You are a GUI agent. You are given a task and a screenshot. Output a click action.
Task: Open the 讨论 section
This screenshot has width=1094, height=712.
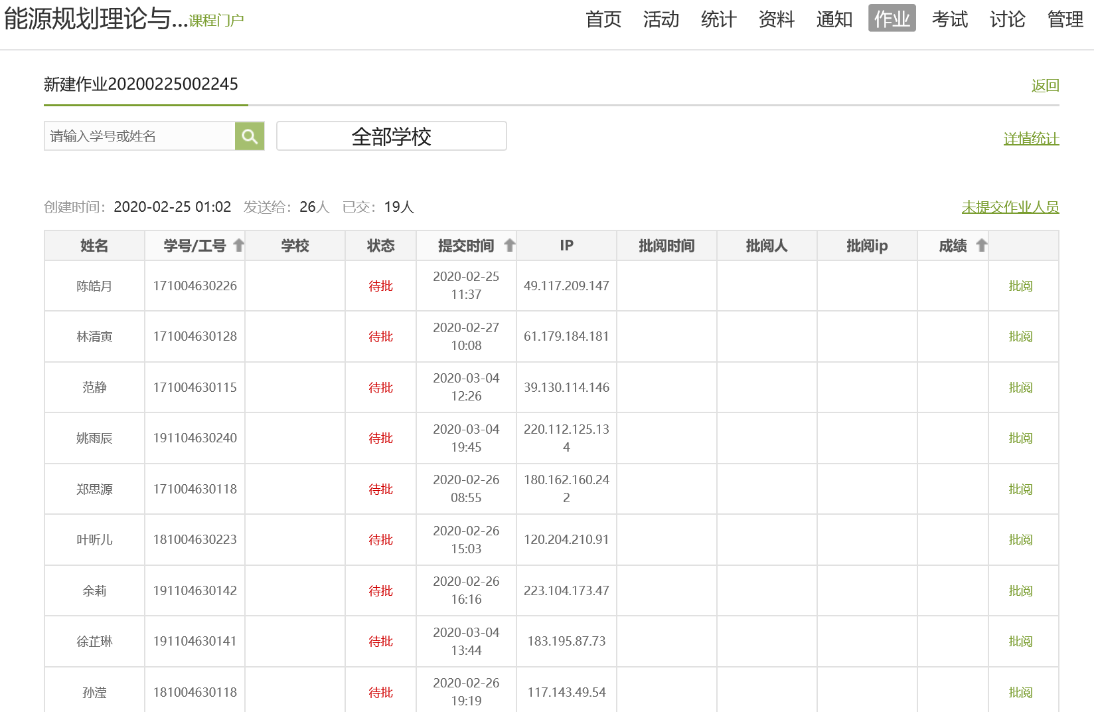point(1007,19)
